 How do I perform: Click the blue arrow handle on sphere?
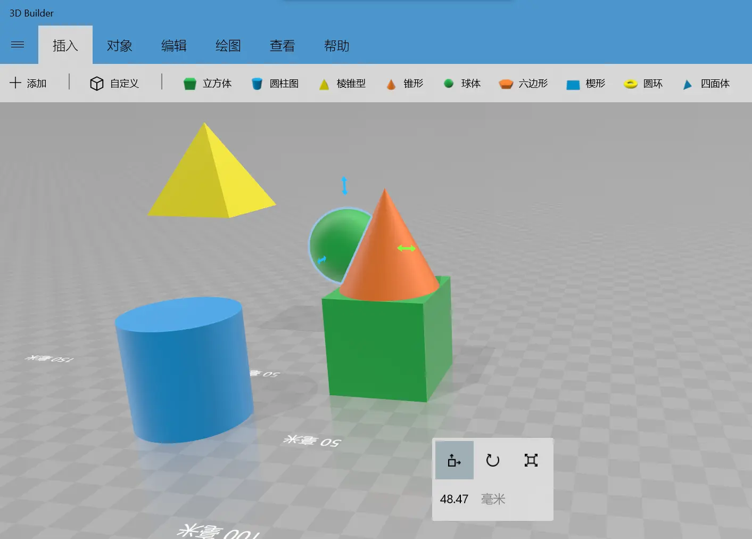[321, 260]
